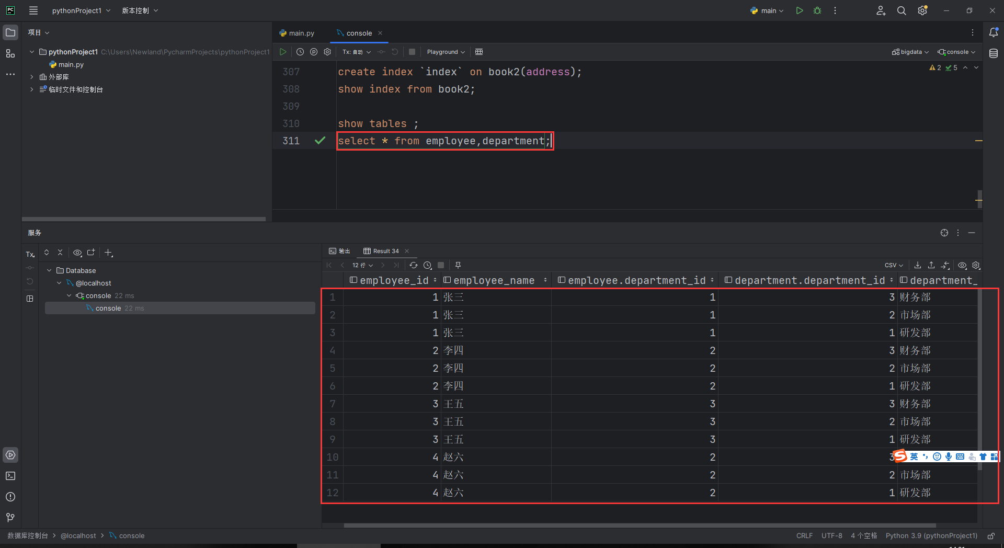Click the reload page icon in results toolbar

click(x=414, y=265)
